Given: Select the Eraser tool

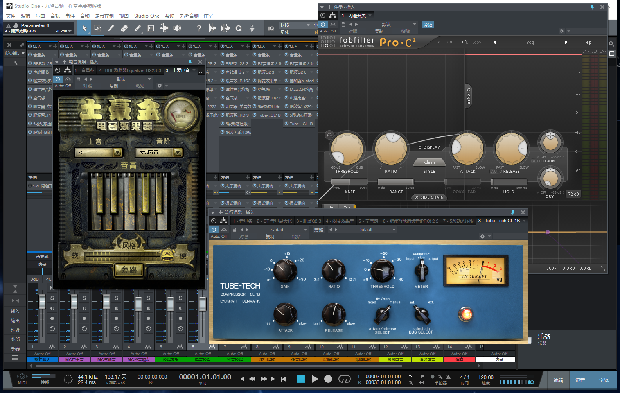Looking at the screenshot, I should [124, 28].
